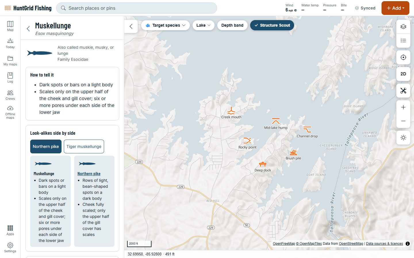Toggle the Depth band filter

coord(232,25)
